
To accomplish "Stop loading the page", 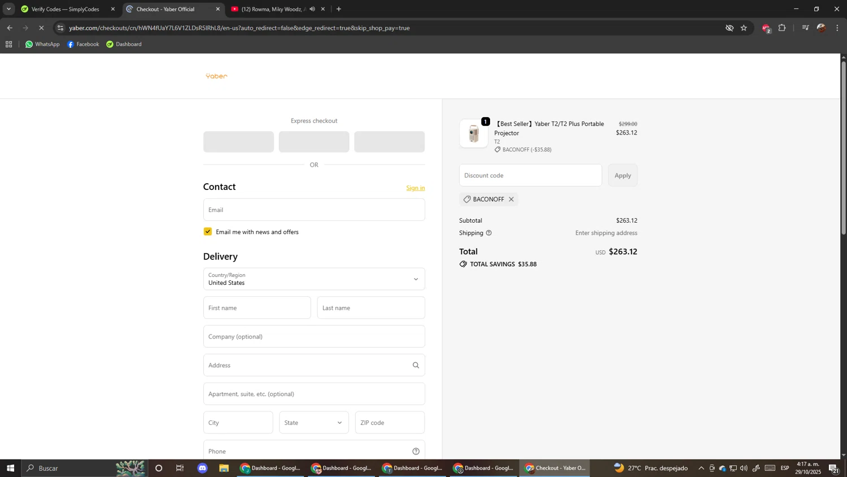I will click(x=41, y=28).
